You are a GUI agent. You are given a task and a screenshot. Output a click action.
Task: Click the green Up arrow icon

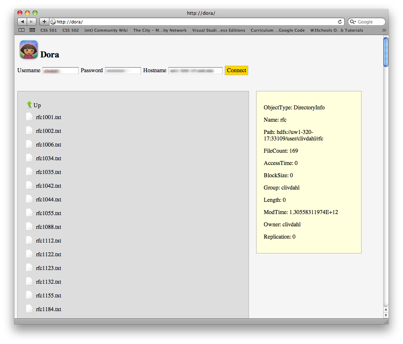tap(29, 105)
